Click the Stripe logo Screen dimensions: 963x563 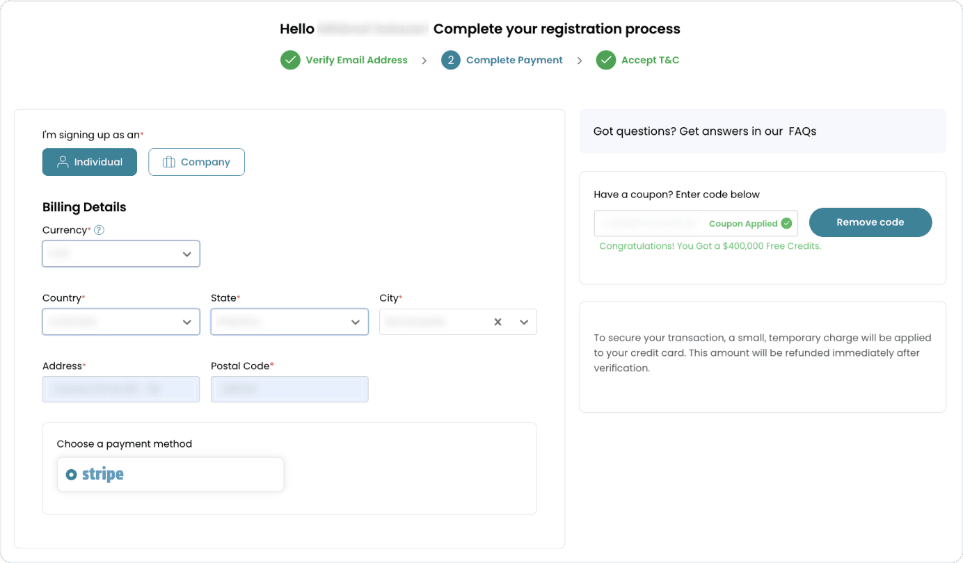pyautogui.click(x=103, y=475)
